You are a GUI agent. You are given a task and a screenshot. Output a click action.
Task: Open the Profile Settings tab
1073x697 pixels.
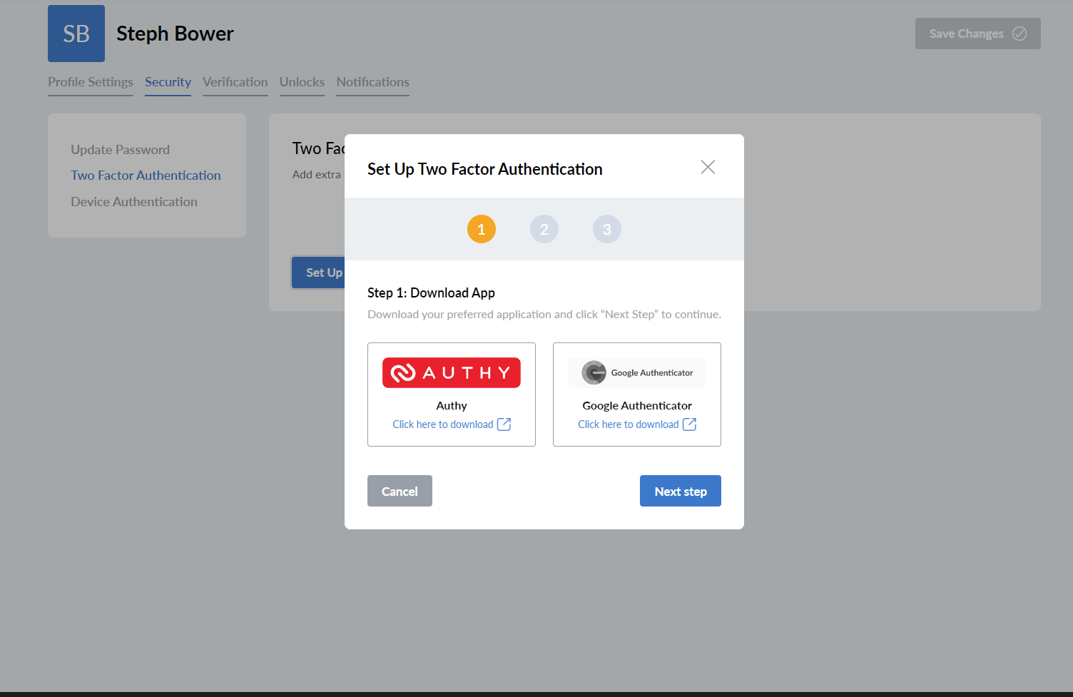[x=91, y=82]
